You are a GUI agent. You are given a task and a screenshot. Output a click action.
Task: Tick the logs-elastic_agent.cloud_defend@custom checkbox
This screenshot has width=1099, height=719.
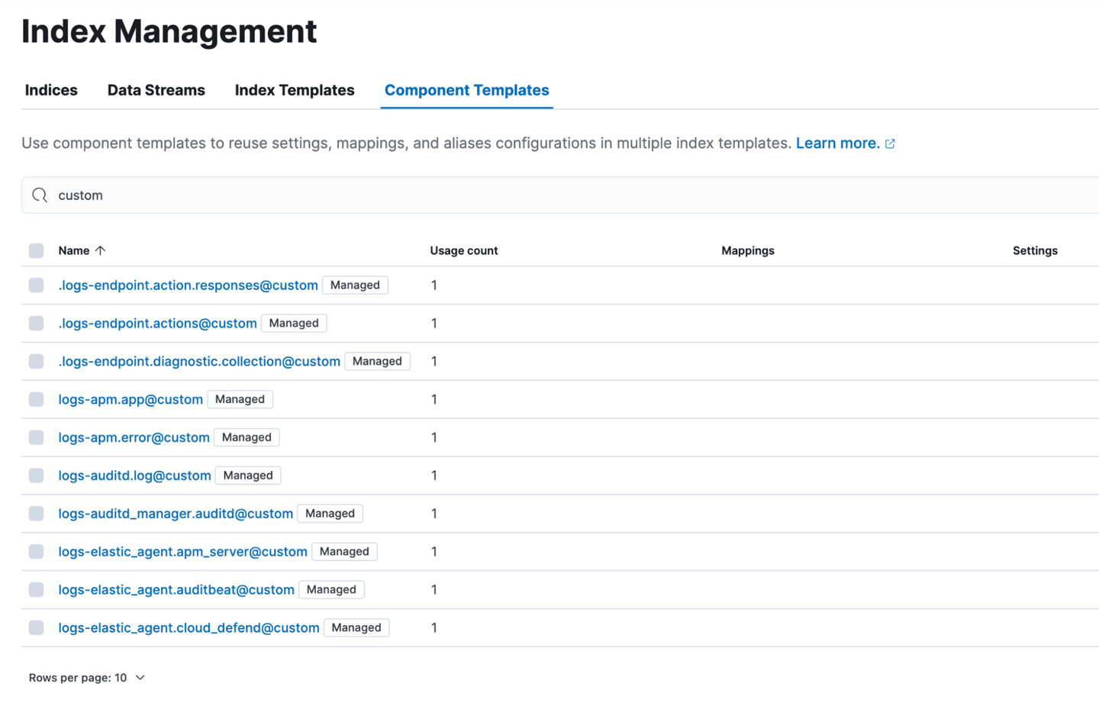tap(36, 627)
